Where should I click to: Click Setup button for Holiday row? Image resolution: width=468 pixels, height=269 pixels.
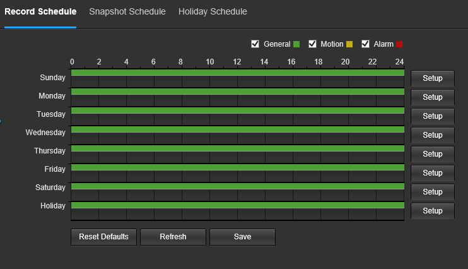(433, 211)
